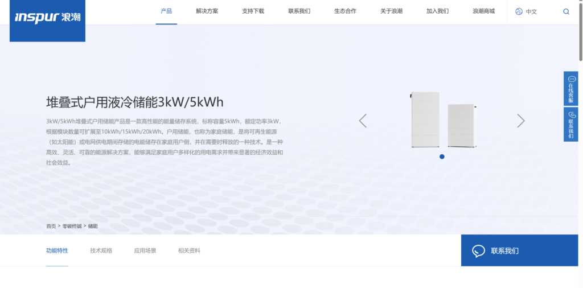This screenshot has height=288, width=583.
Task: Open the 联系我们 top menu item
Action: [x=299, y=11]
